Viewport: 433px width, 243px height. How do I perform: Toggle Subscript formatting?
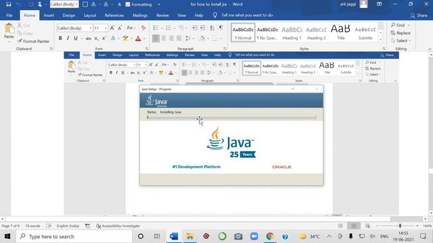(x=96, y=38)
